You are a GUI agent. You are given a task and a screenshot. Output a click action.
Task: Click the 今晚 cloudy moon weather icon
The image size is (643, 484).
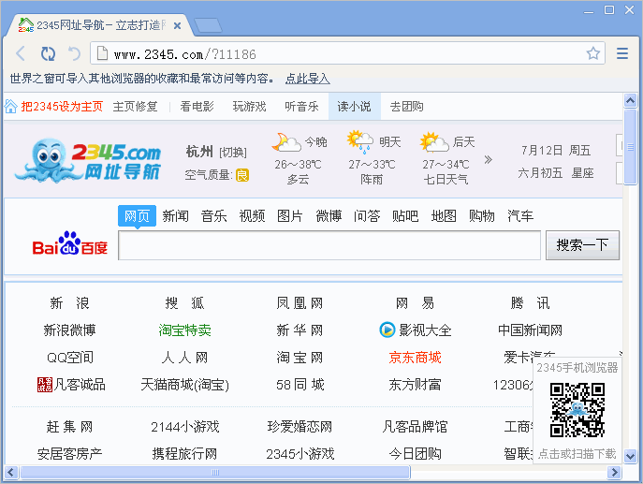pos(286,142)
